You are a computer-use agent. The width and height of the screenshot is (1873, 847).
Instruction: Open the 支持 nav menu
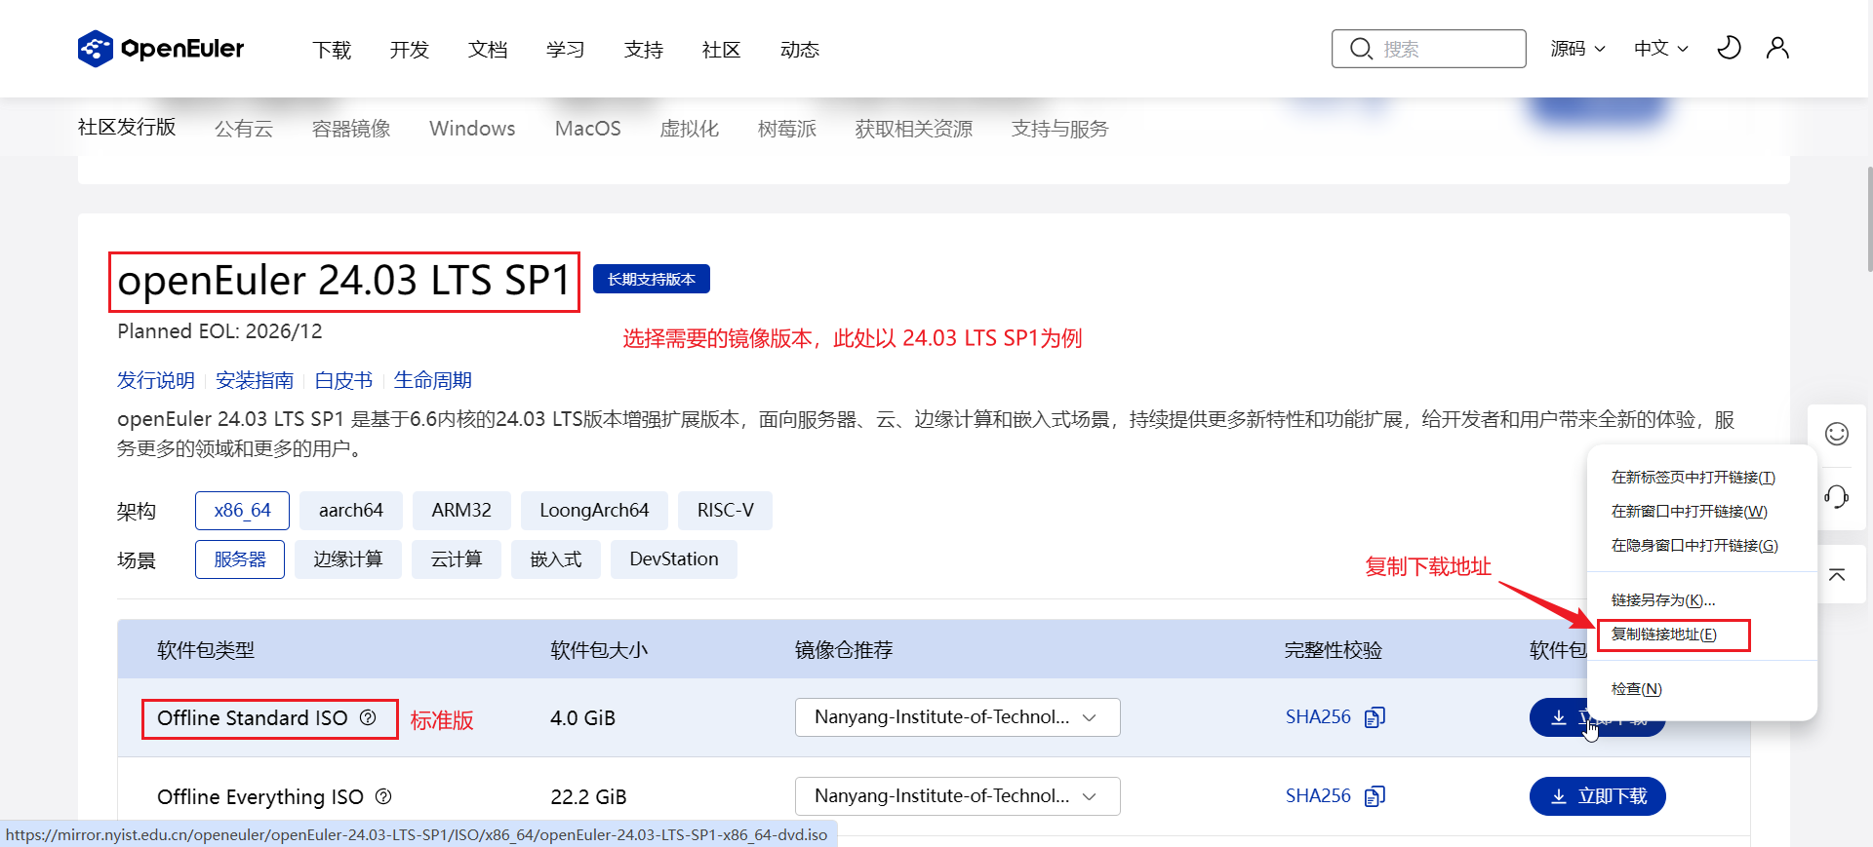tap(644, 50)
